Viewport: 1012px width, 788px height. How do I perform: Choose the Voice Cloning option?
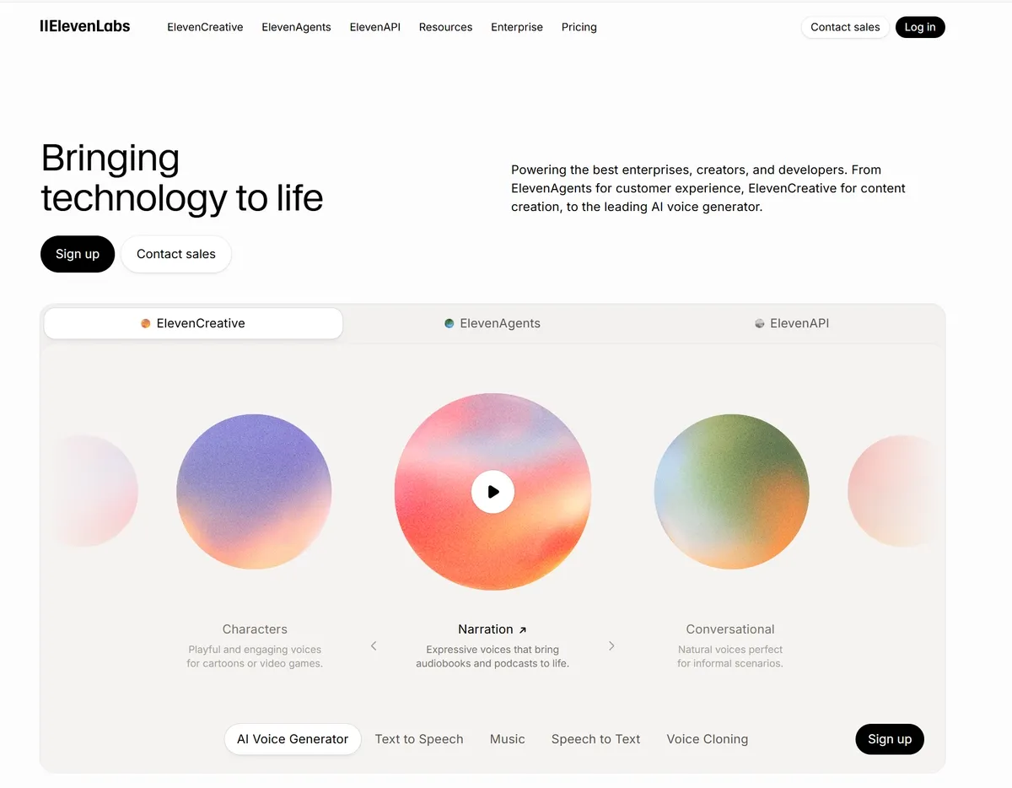pyautogui.click(x=707, y=739)
